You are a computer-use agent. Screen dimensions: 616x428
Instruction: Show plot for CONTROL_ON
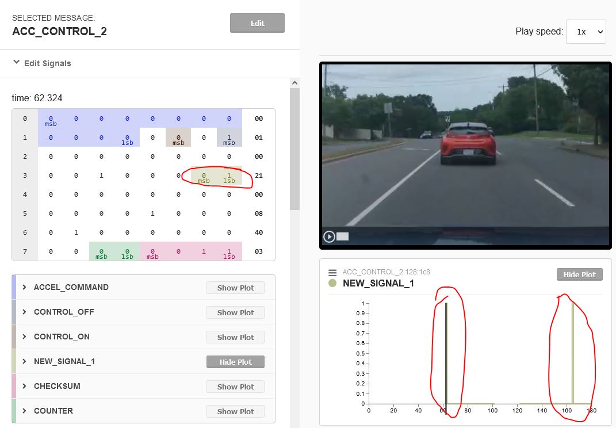(235, 337)
